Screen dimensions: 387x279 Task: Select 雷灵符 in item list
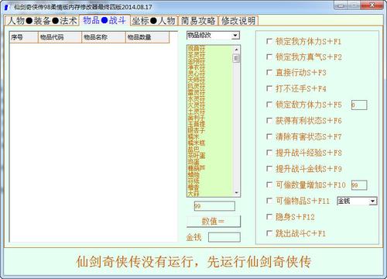point(197,92)
